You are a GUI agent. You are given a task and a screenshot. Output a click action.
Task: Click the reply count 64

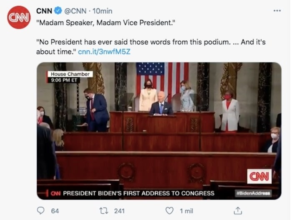click(x=55, y=211)
